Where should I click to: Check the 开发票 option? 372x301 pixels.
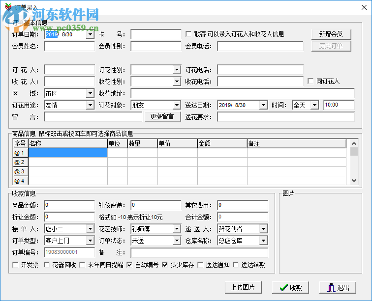coord(15,265)
